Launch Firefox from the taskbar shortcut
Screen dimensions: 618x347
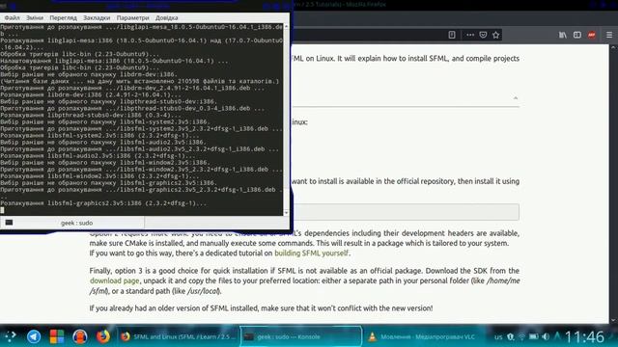pos(103,336)
